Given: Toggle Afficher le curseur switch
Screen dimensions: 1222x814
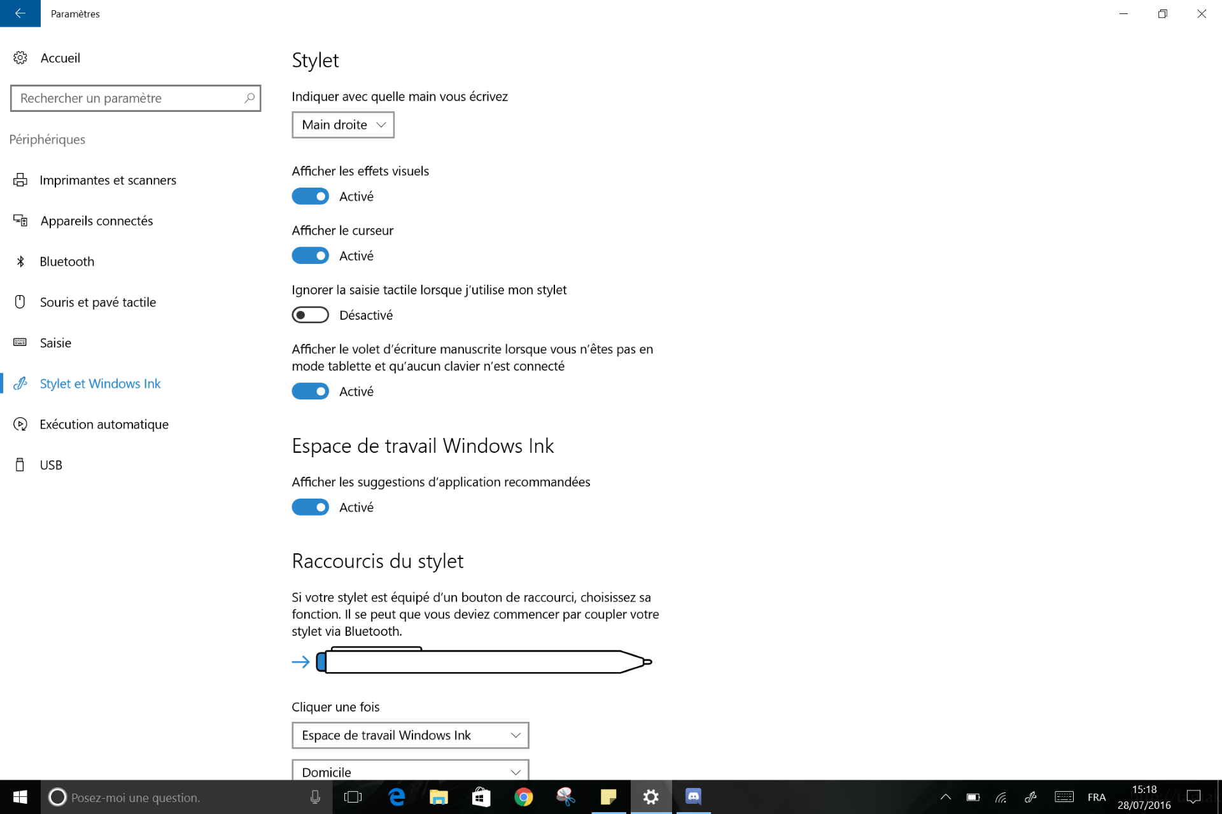Looking at the screenshot, I should (x=311, y=256).
